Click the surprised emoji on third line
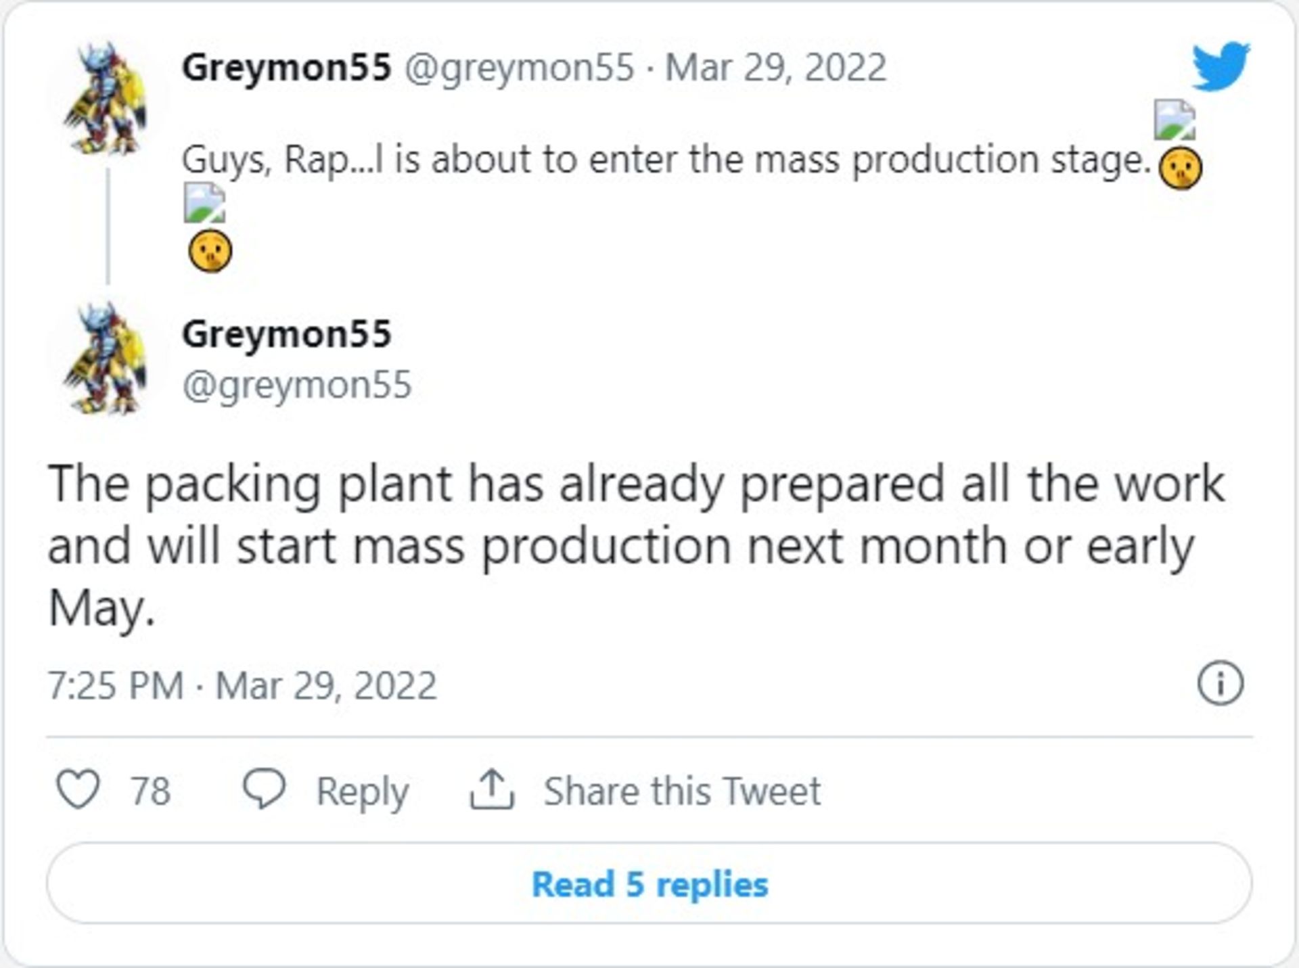The width and height of the screenshot is (1299, 968). [x=210, y=252]
